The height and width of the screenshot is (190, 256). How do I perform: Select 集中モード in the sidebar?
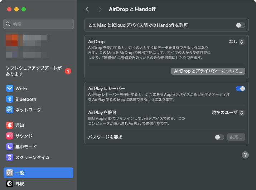coord(38,147)
